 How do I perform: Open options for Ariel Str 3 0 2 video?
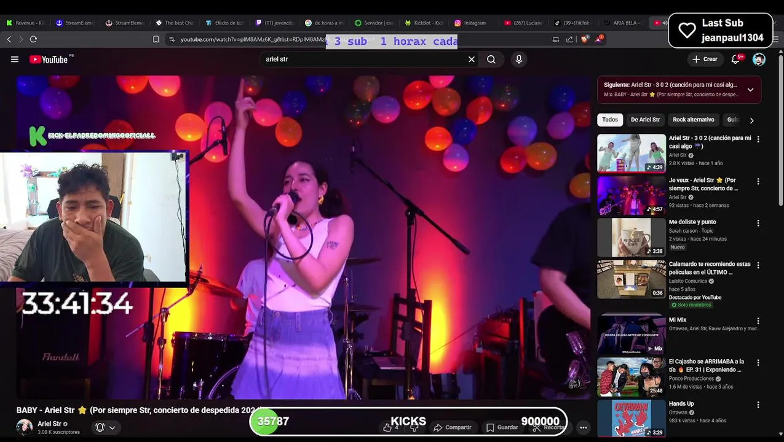tap(758, 139)
